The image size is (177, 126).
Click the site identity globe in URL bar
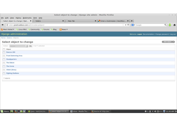click(7, 25)
